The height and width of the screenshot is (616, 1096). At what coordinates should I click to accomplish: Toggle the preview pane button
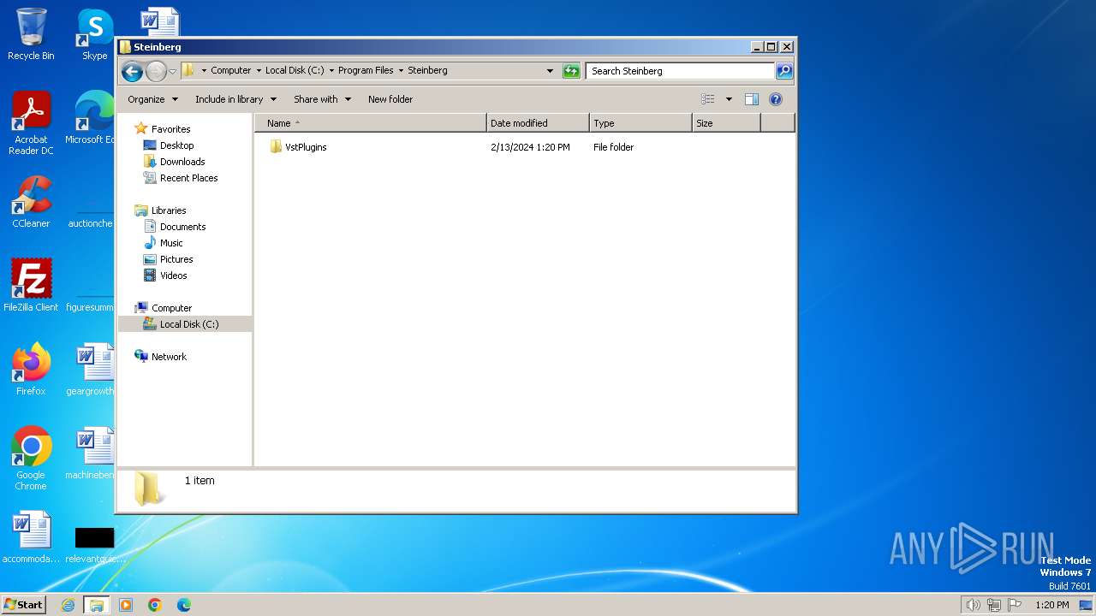point(751,99)
